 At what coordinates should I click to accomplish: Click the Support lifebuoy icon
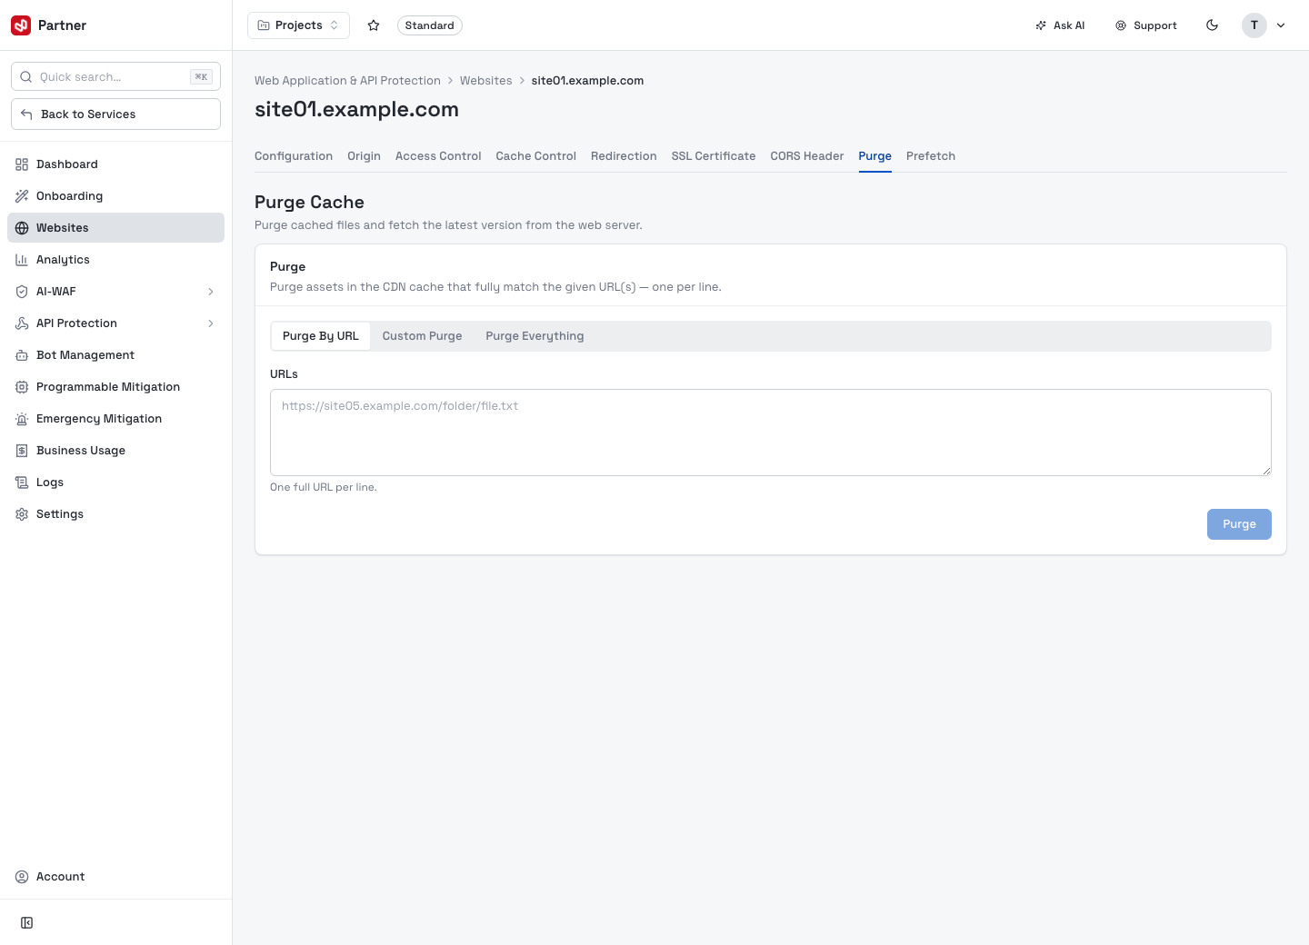tap(1121, 25)
